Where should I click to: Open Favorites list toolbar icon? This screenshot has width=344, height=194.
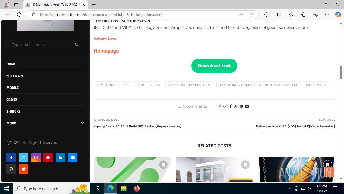pyautogui.click(x=291, y=15)
